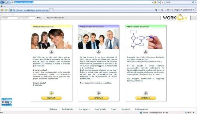Click the small toolbar icon below the Back button
197x114 pixels.
(2, 6)
